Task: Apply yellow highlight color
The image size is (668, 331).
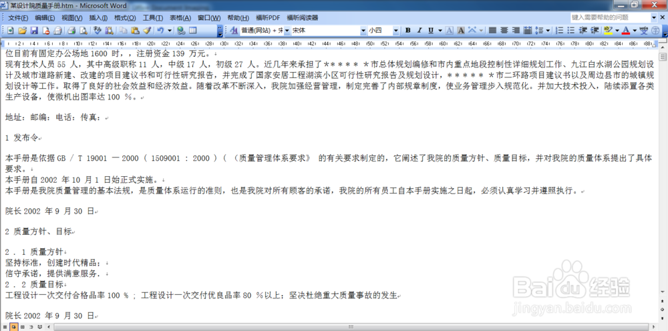Action: 608,30
